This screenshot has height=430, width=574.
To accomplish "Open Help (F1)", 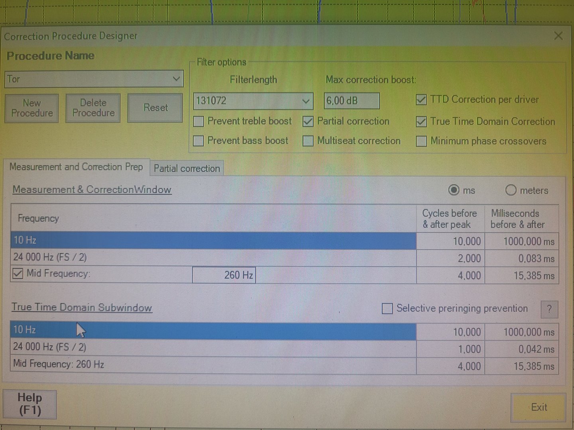I will pyautogui.click(x=30, y=404).
